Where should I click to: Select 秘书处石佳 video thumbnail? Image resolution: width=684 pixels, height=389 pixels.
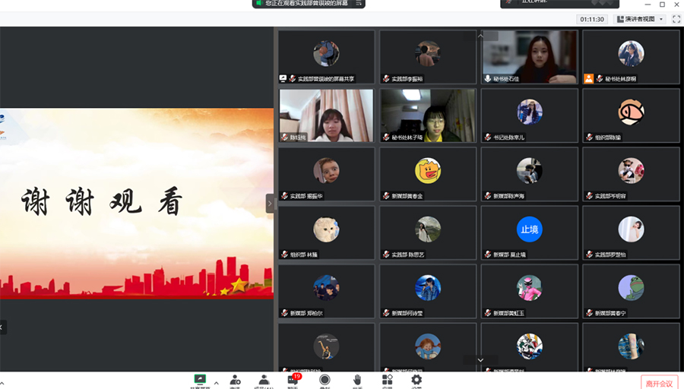[529, 56]
